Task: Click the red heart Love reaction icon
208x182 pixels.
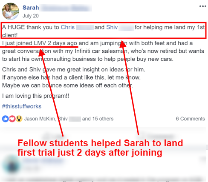Action: coord(12,119)
